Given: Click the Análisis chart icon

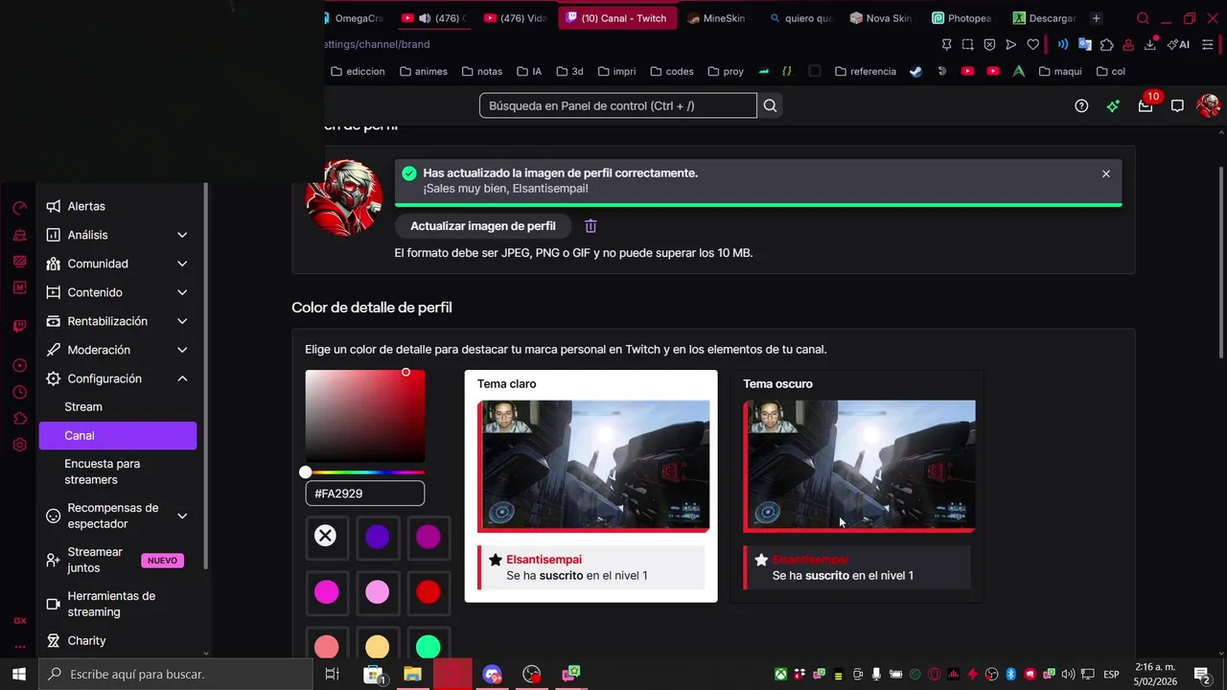Looking at the screenshot, I should [54, 235].
